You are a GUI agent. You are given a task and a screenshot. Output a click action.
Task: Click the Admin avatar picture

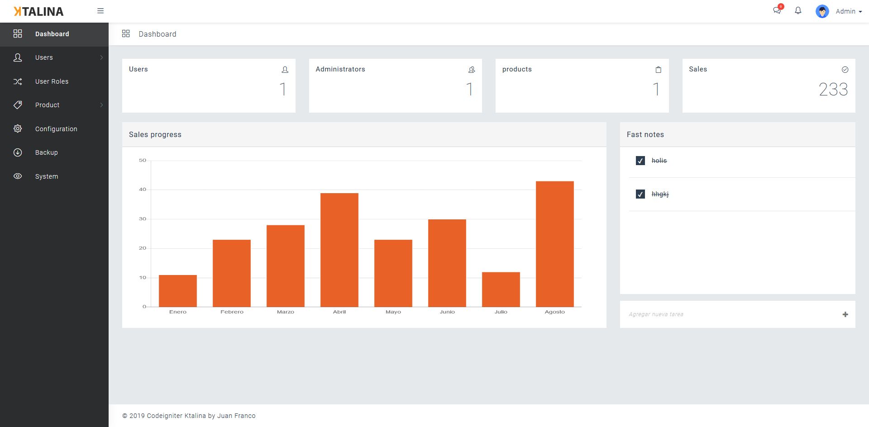[x=822, y=11]
